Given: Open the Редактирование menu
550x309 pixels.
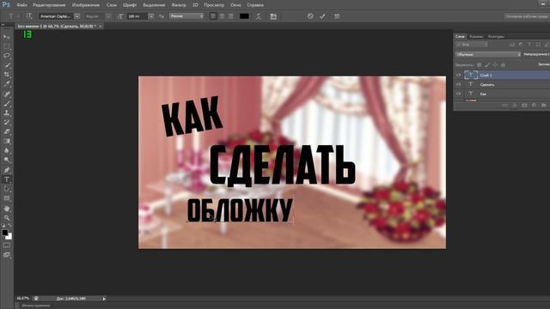Looking at the screenshot, I should [49, 5].
